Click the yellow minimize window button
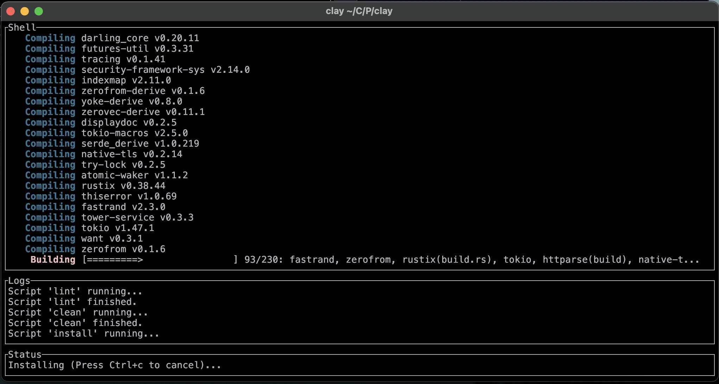This screenshot has width=719, height=384. tap(25, 11)
